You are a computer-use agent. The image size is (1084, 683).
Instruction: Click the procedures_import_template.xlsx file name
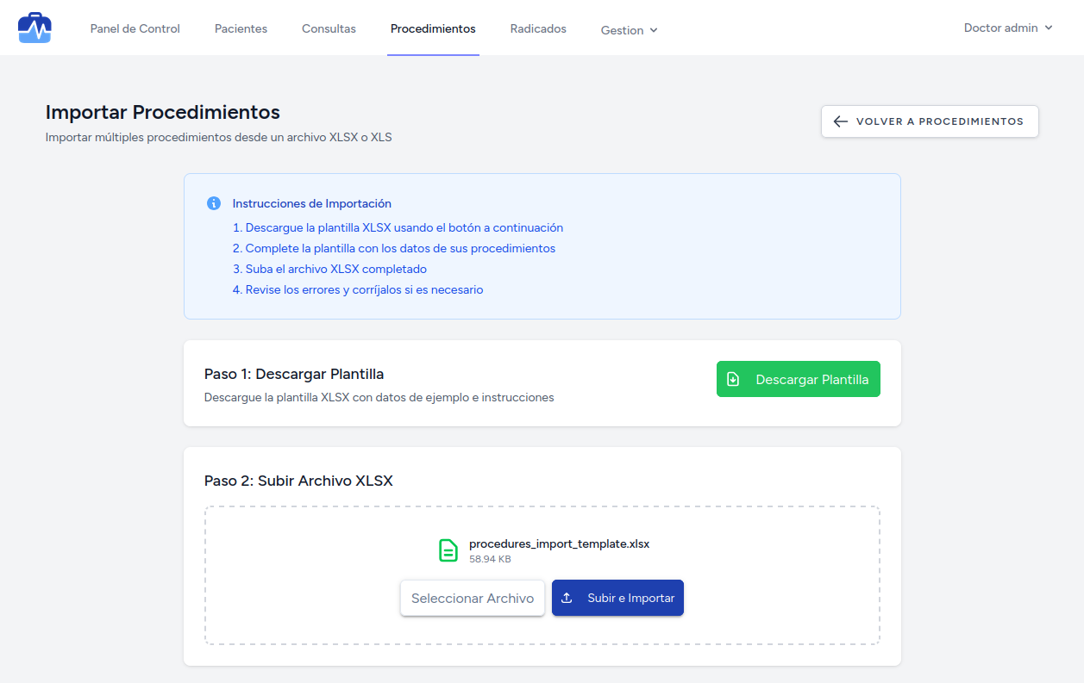559,543
